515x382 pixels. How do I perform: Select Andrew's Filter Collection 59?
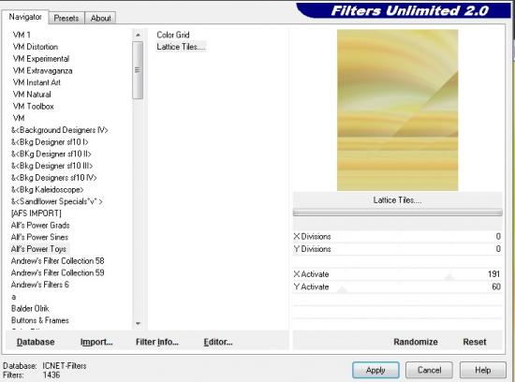(57, 272)
